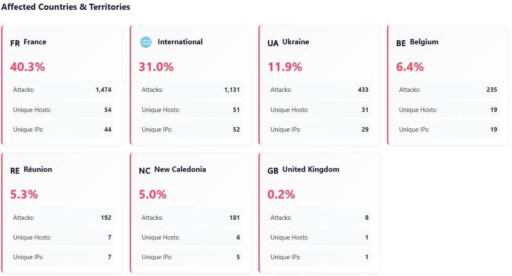This screenshot has height=276, width=512.
Task: Select International's Unique IPs row showing 52
Action: tap(191, 130)
